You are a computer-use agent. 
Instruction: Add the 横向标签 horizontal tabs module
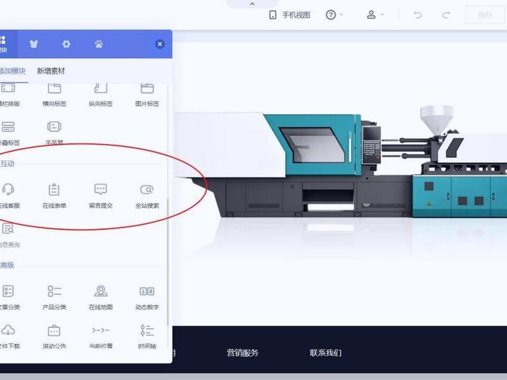pos(55,94)
